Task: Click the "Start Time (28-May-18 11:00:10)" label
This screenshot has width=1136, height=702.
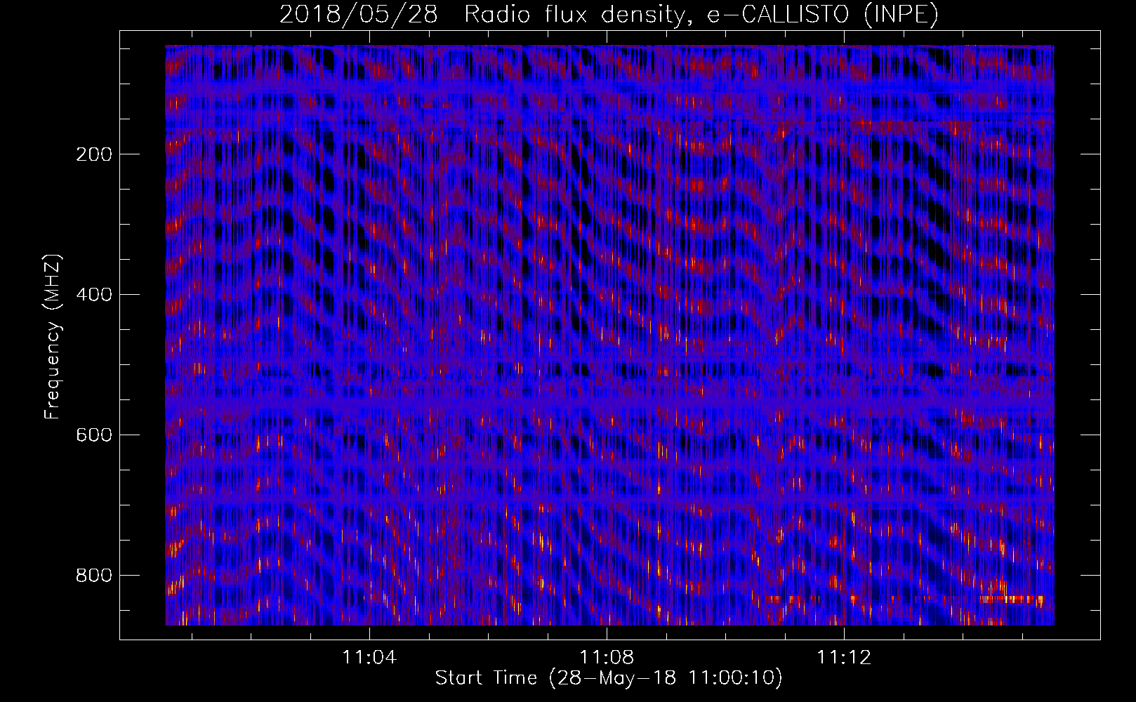Action: (609, 678)
